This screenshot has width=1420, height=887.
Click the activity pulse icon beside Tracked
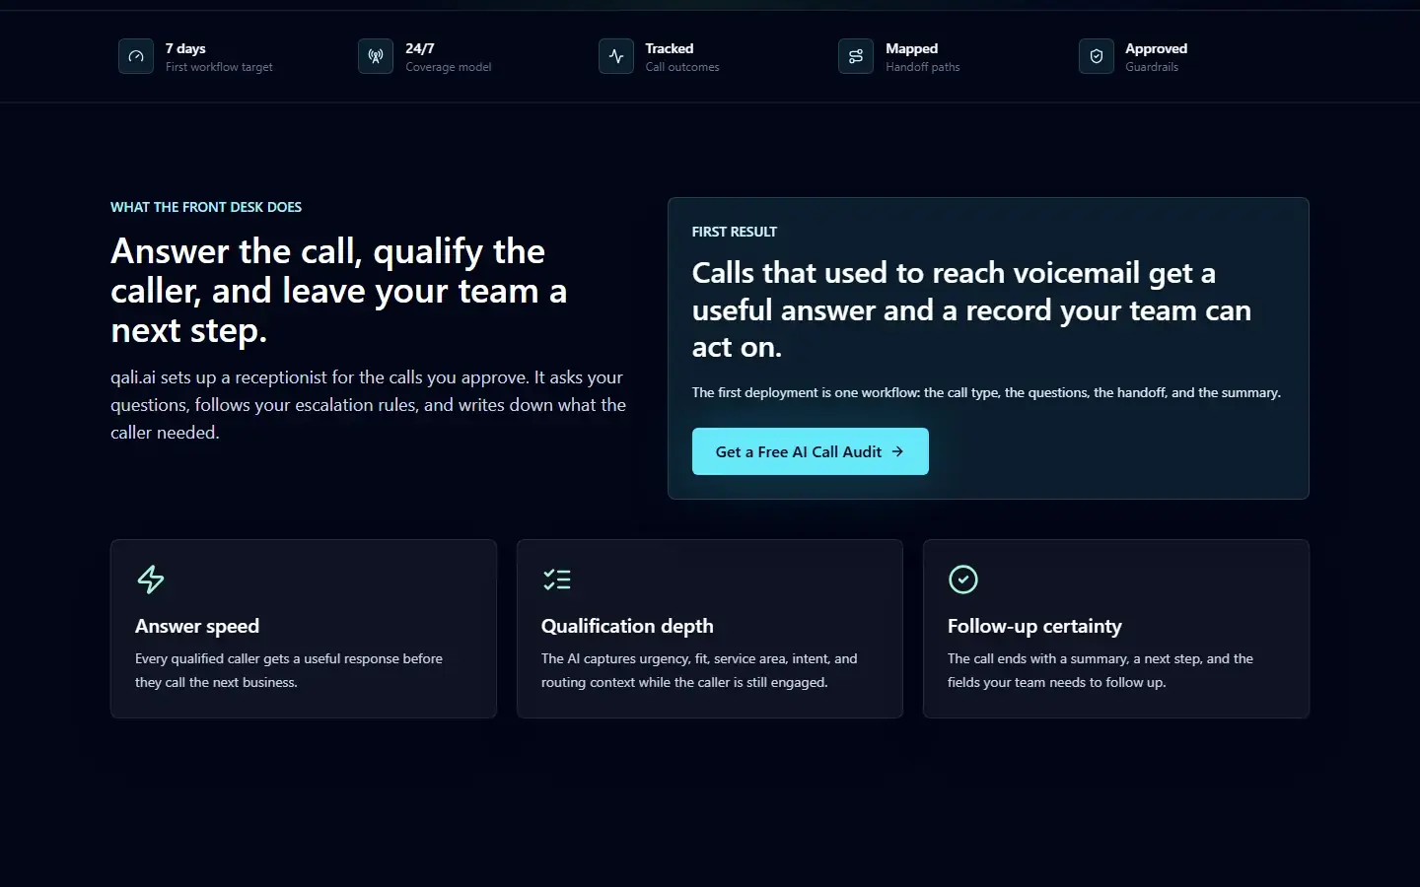616,57
